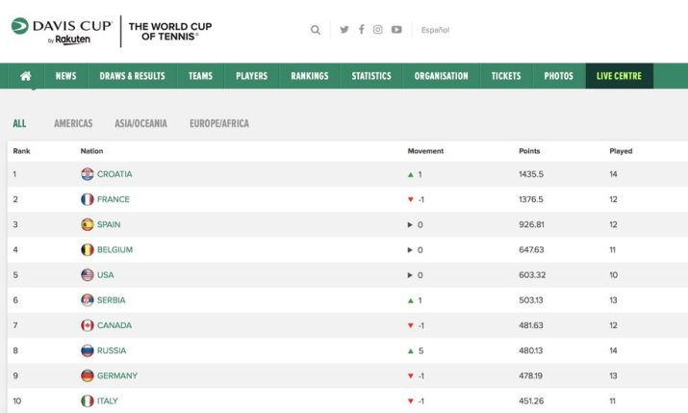Open the Draws & Results menu
688x413 pixels.
pos(132,76)
